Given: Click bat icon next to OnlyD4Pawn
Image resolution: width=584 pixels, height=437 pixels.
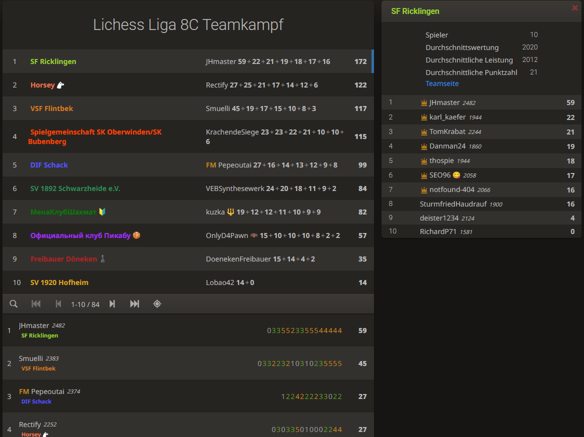Looking at the screenshot, I should tap(254, 235).
